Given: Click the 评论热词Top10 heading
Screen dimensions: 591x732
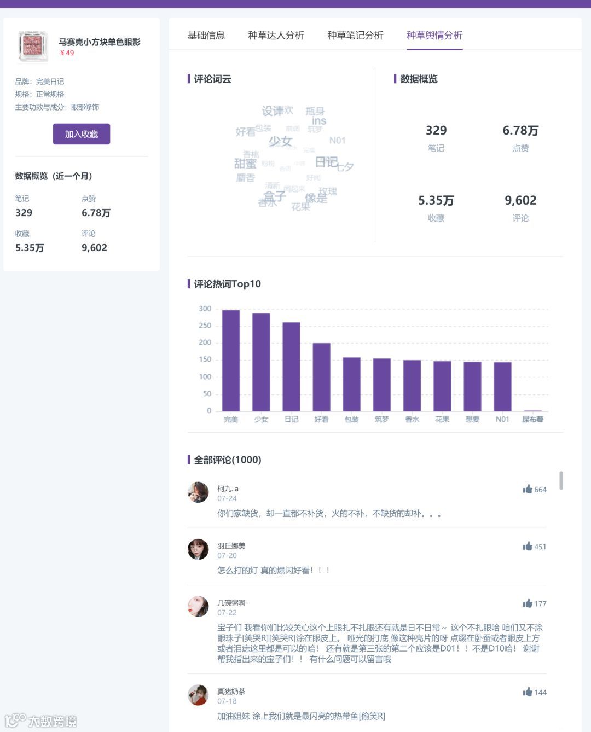Looking at the screenshot, I should 228,284.
